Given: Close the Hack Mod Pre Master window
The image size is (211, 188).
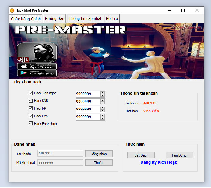Looking at the screenshot, I should [x=197, y=10].
